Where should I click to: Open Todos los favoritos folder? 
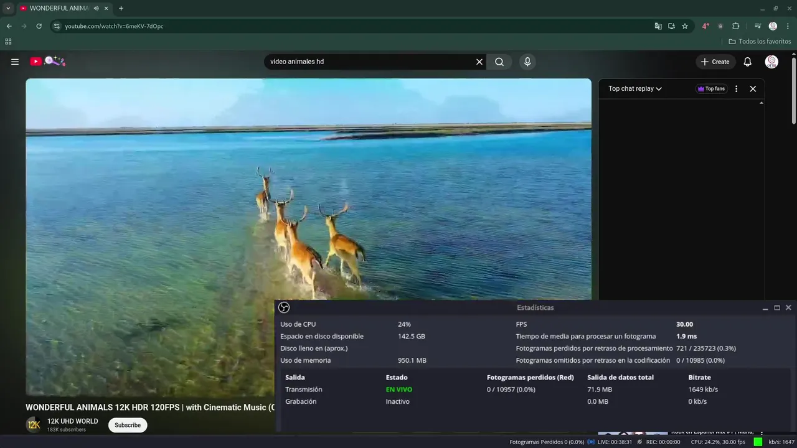(x=760, y=42)
